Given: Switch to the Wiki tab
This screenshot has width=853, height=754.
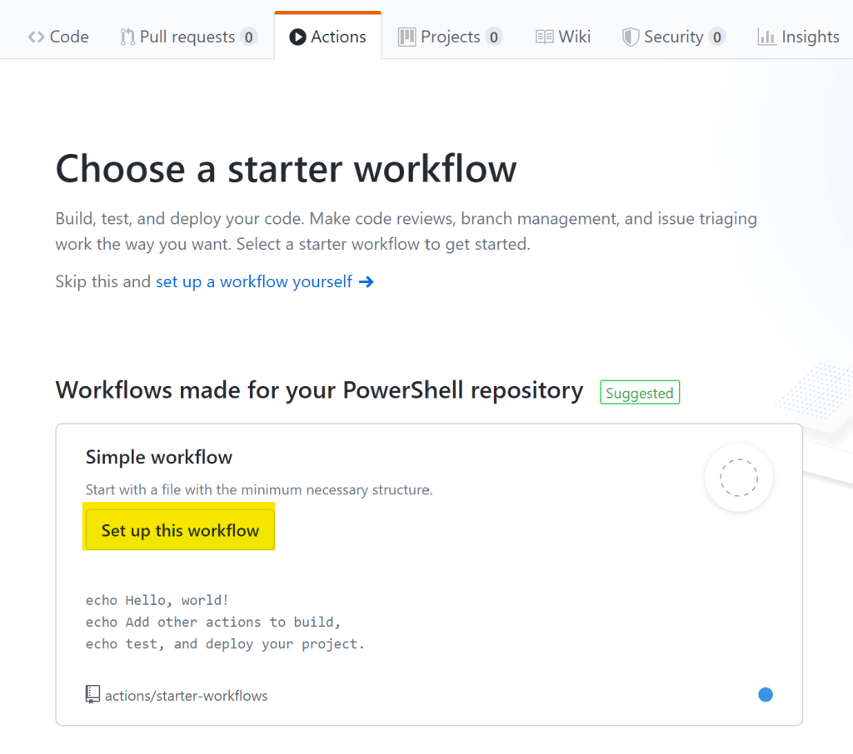Looking at the screenshot, I should coord(574,37).
